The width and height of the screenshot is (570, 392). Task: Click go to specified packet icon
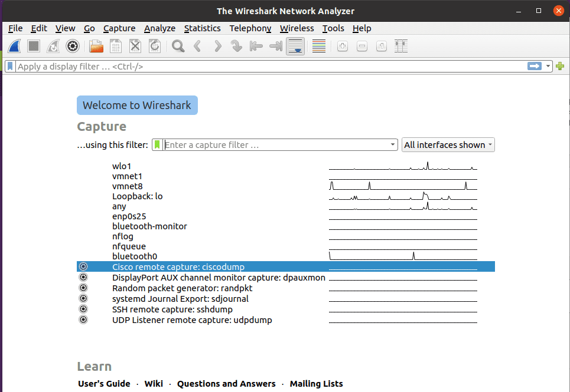click(x=236, y=47)
